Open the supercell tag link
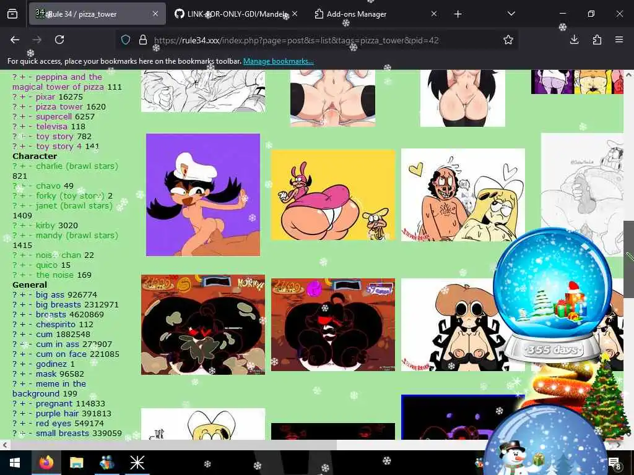Viewport: 634px width, 475px height. pos(53,117)
